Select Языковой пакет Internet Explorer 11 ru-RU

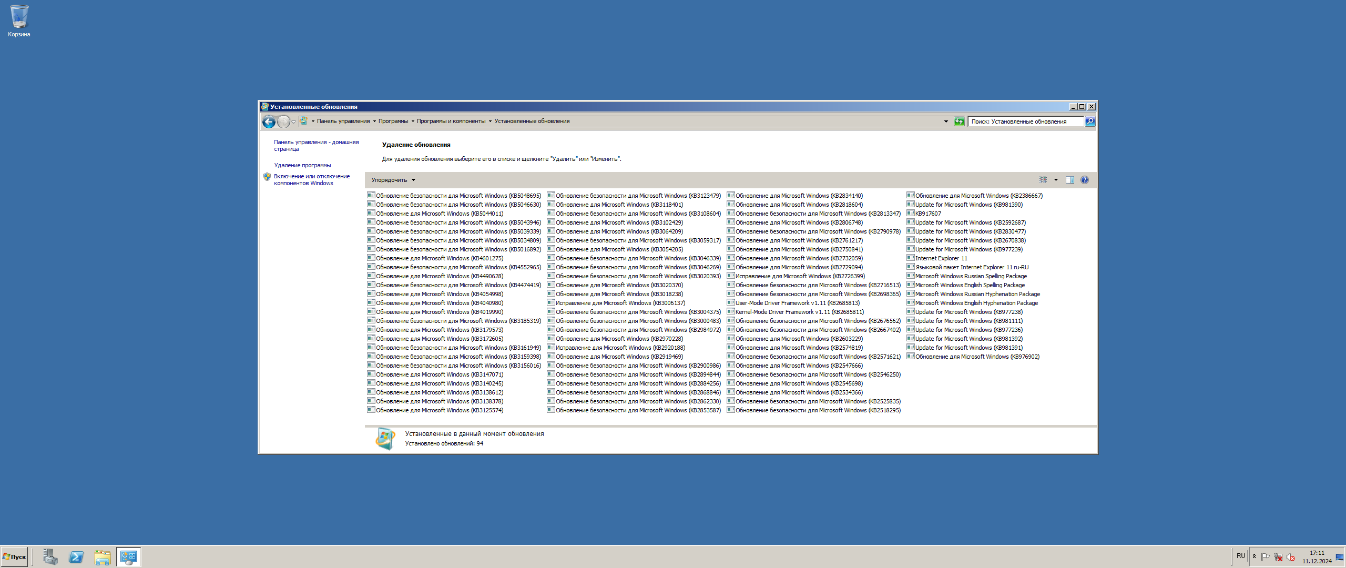pyautogui.click(x=967, y=267)
